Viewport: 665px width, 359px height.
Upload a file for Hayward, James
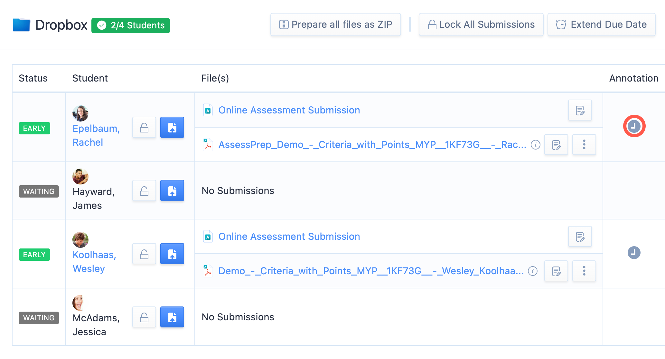(172, 190)
